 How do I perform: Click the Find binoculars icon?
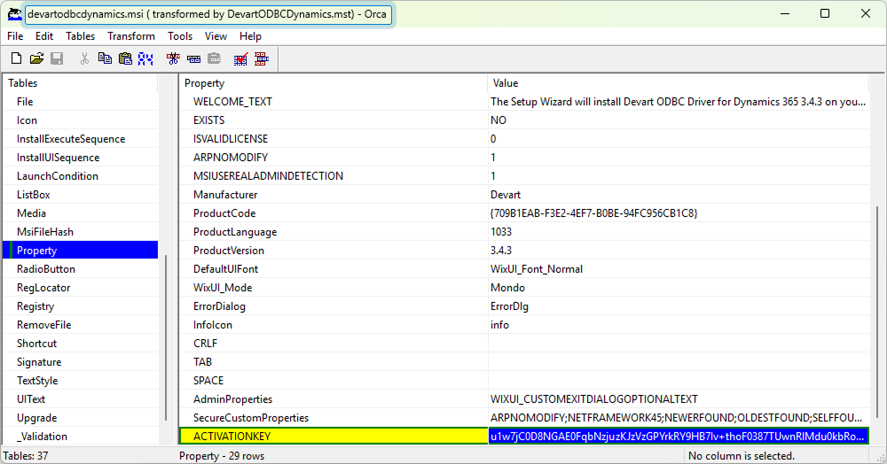pyautogui.click(x=145, y=58)
